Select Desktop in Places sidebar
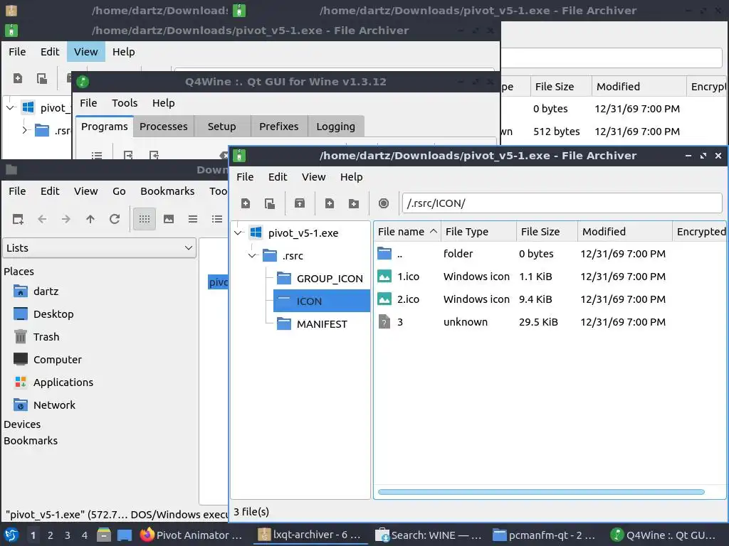 pyautogui.click(x=53, y=314)
